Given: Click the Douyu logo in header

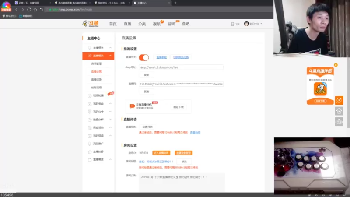Looking at the screenshot, I should click(x=91, y=24).
